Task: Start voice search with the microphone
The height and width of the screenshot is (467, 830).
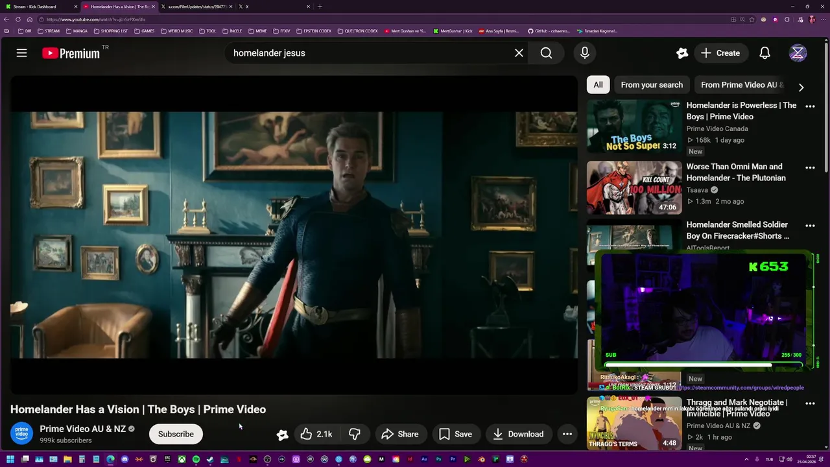Action: point(585,53)
